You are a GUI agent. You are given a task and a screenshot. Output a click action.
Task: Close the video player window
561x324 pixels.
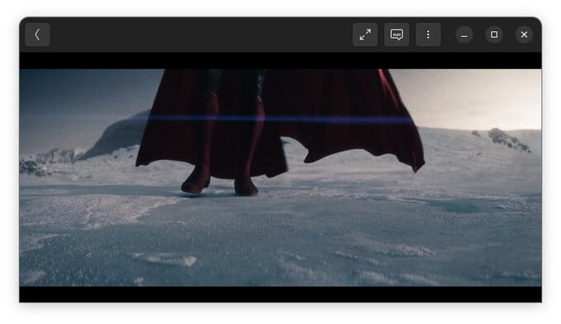pos(524,35)
